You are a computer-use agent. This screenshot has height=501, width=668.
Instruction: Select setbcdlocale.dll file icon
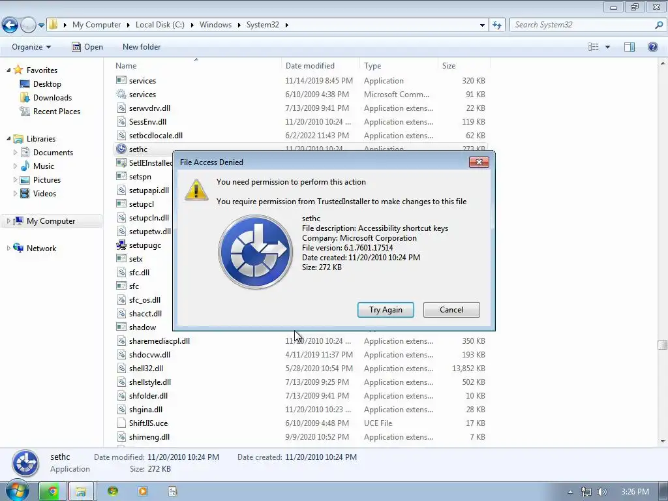121,135
